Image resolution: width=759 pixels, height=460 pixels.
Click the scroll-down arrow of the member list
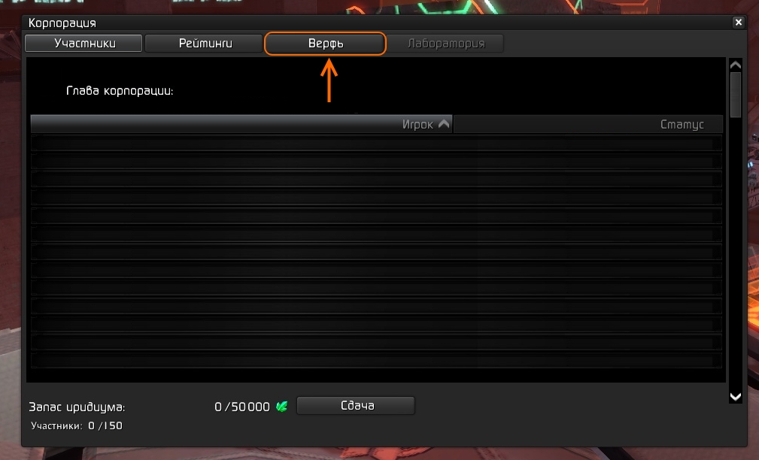tap(735, 397)
